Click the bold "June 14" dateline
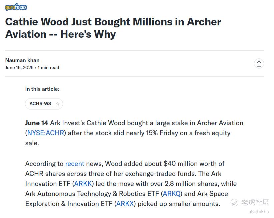274x218 pixels. [37, 123]
